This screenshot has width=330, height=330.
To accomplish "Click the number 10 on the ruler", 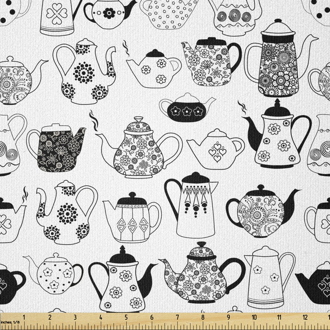I will (254, 317).
